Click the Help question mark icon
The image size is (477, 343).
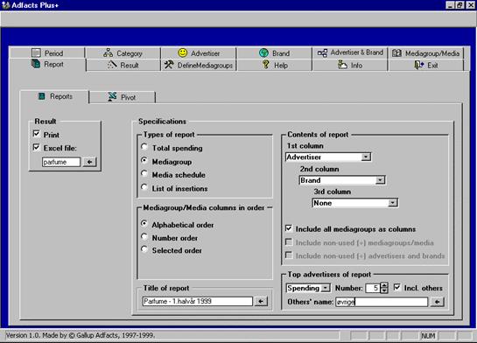[x=266, y=65]
